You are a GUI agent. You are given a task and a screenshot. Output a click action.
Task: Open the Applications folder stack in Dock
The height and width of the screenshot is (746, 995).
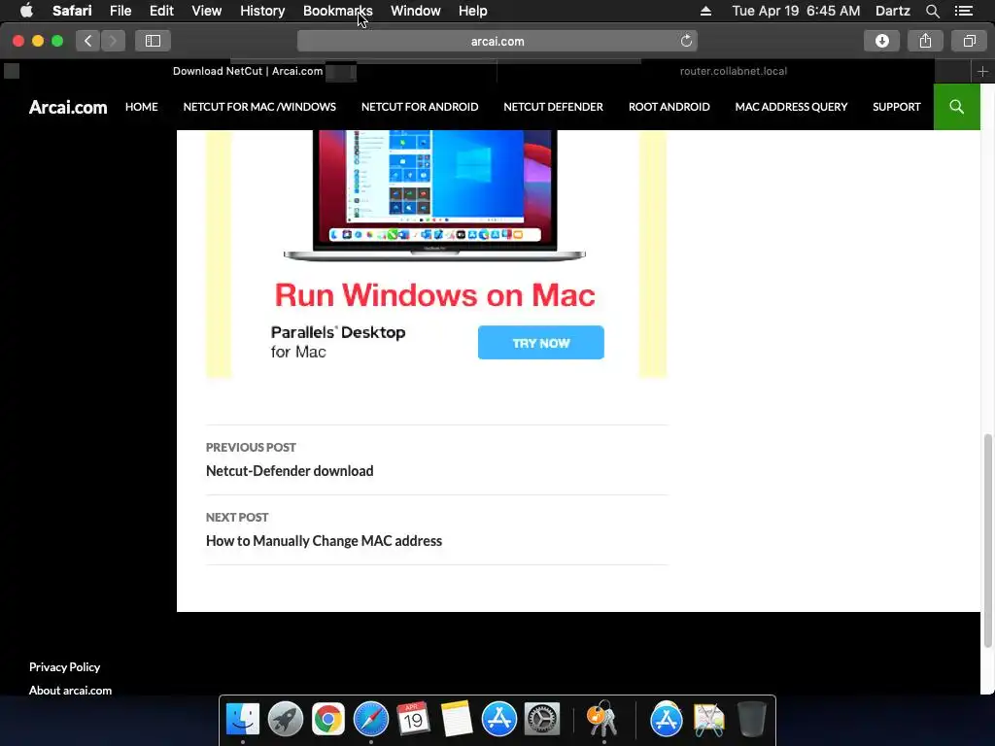pos(666,719)
